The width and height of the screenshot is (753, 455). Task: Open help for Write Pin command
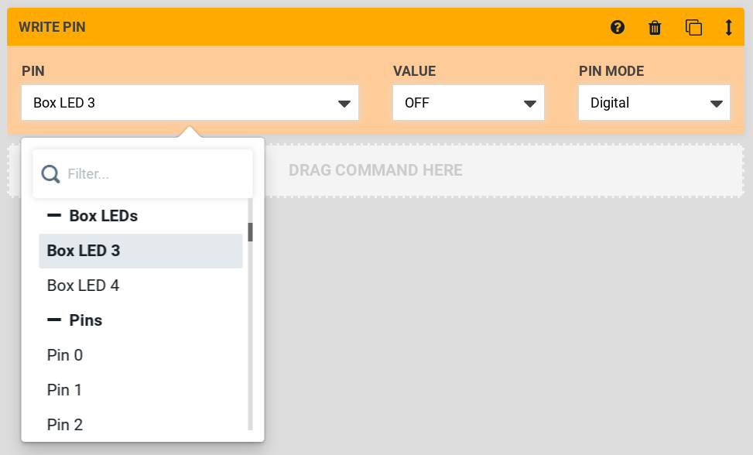[x=617, y=28]
